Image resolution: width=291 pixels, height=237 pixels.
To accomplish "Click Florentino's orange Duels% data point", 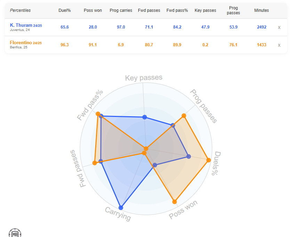I will pyautogui.click(x=209, y=160).
